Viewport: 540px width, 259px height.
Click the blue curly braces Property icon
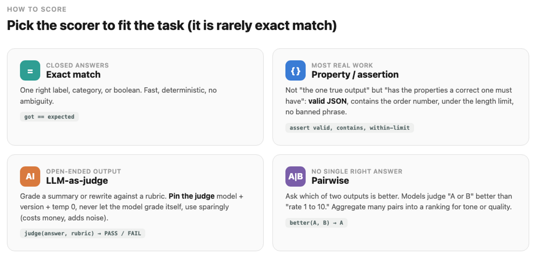pos(295,70)
